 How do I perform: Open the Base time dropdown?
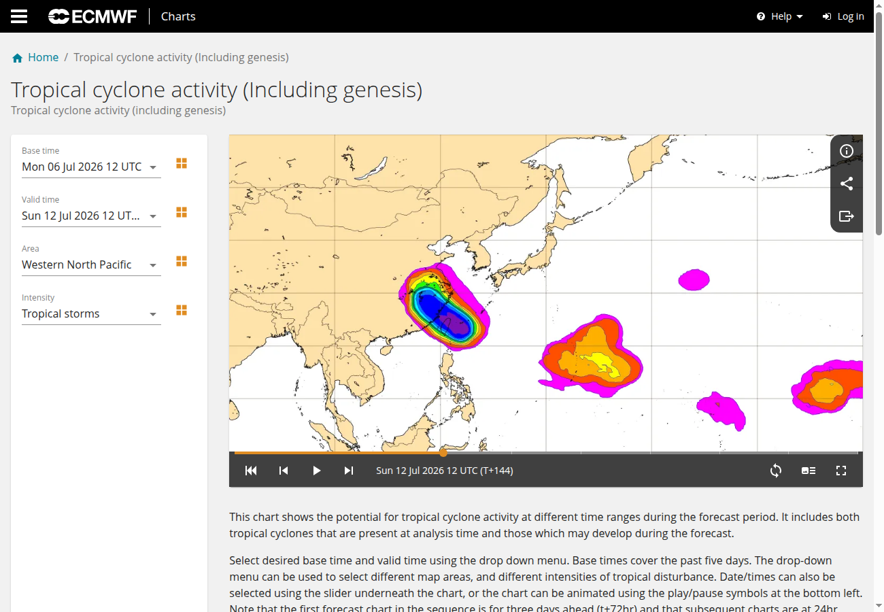(x=91, y=167)
